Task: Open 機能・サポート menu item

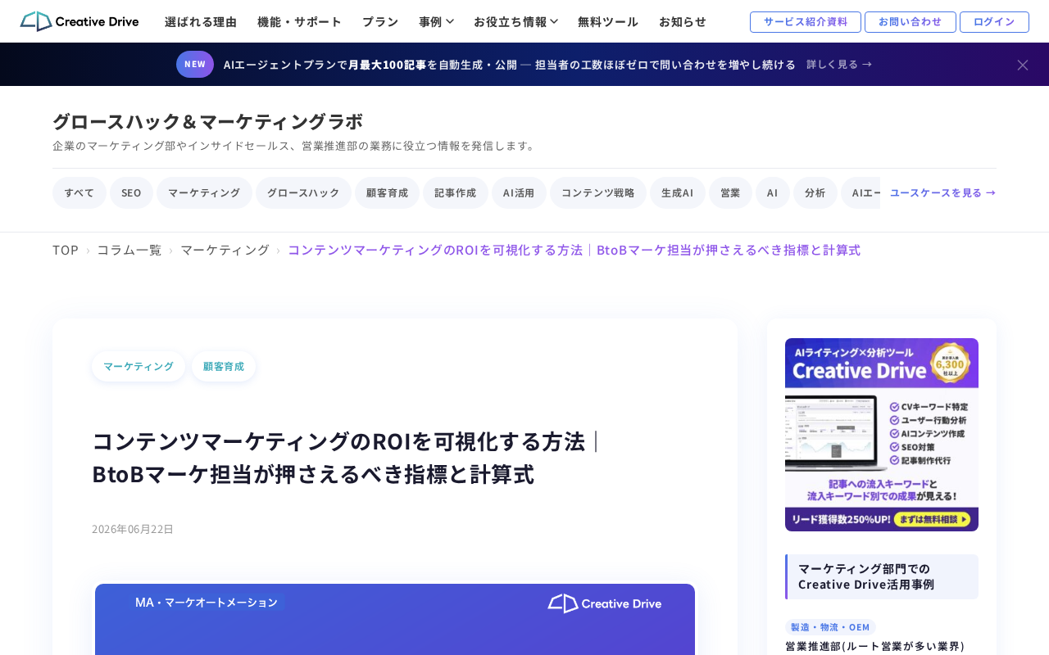Action: pos(299,22)
